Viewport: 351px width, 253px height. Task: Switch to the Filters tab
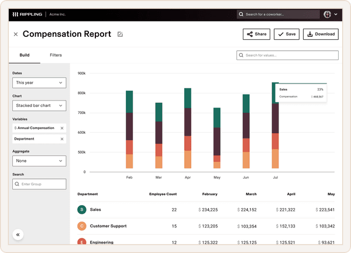pos(56,55)
